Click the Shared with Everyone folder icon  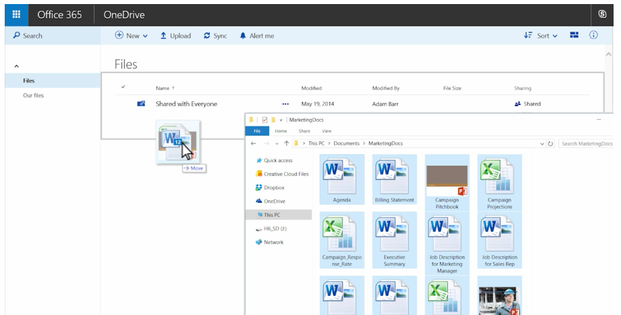(x=141, y=103)
